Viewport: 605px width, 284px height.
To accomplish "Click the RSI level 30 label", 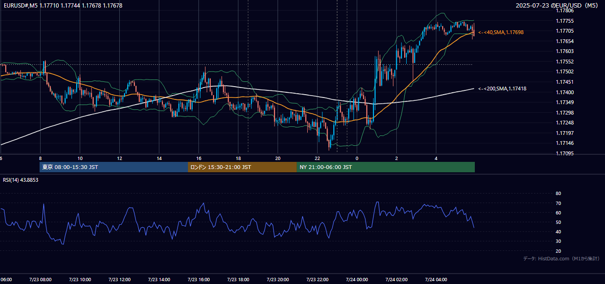I will [x=558, y=241].
